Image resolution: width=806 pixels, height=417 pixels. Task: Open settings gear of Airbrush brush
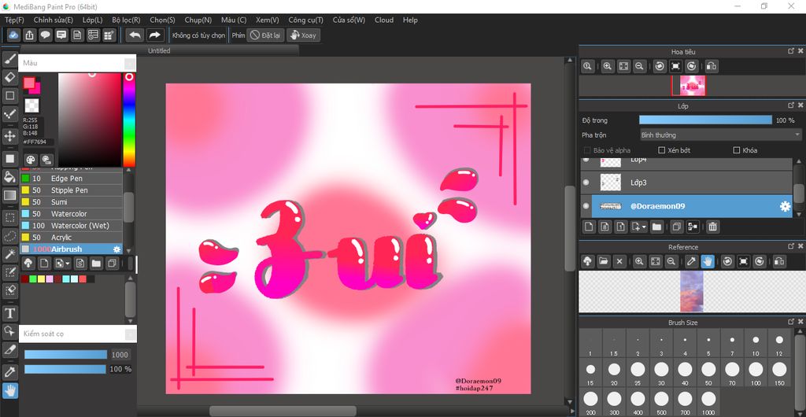116,249
